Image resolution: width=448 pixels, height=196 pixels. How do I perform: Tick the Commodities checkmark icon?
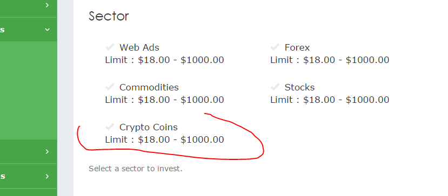coord(110,87)
